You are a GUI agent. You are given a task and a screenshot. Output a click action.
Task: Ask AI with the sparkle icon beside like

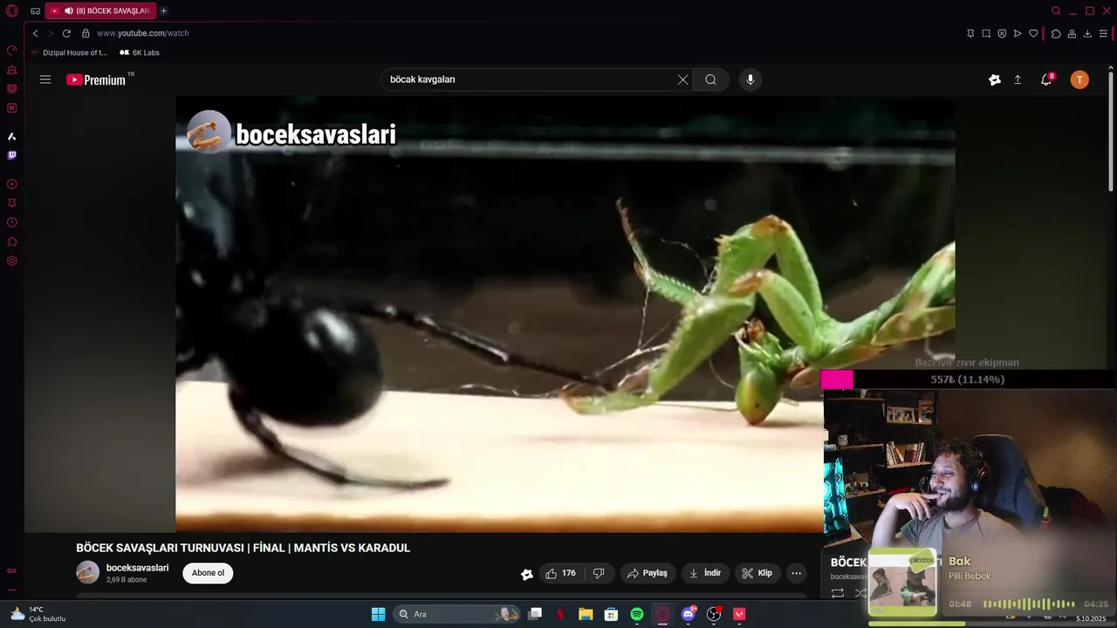(526, 574)
